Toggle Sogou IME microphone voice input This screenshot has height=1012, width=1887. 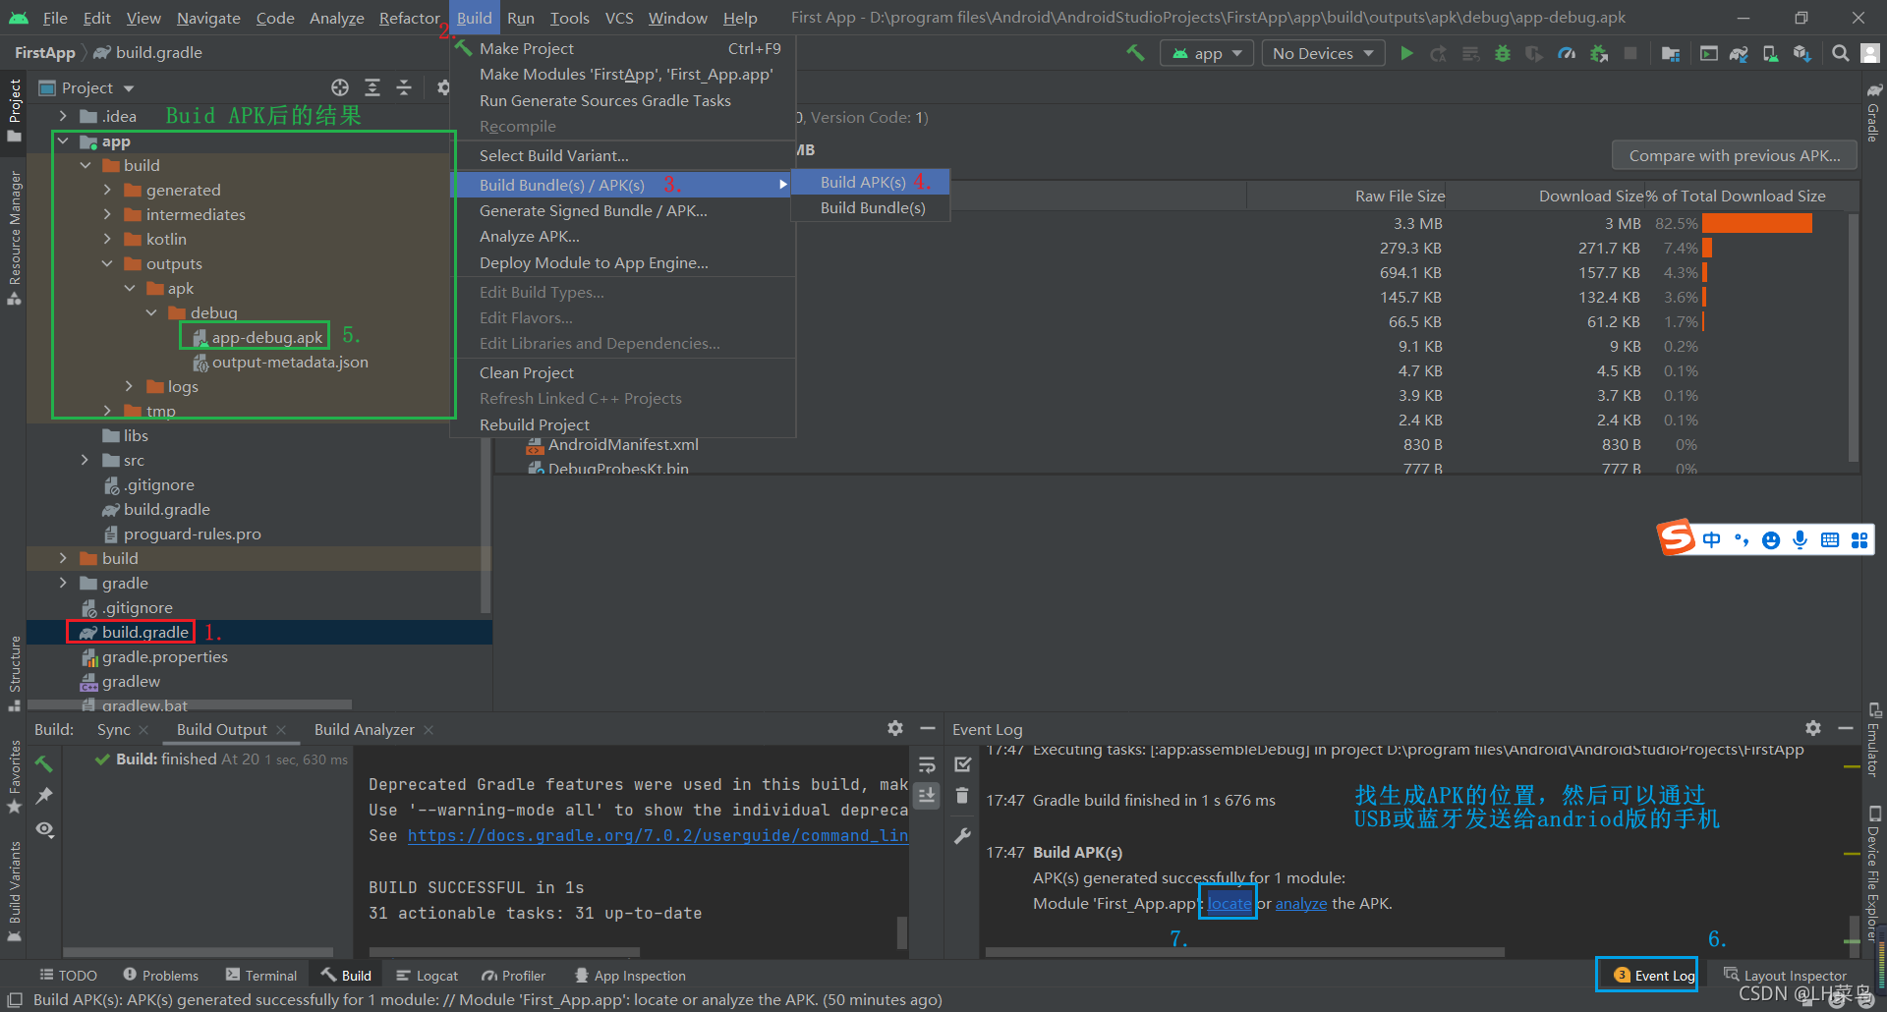click(1800, 539)
